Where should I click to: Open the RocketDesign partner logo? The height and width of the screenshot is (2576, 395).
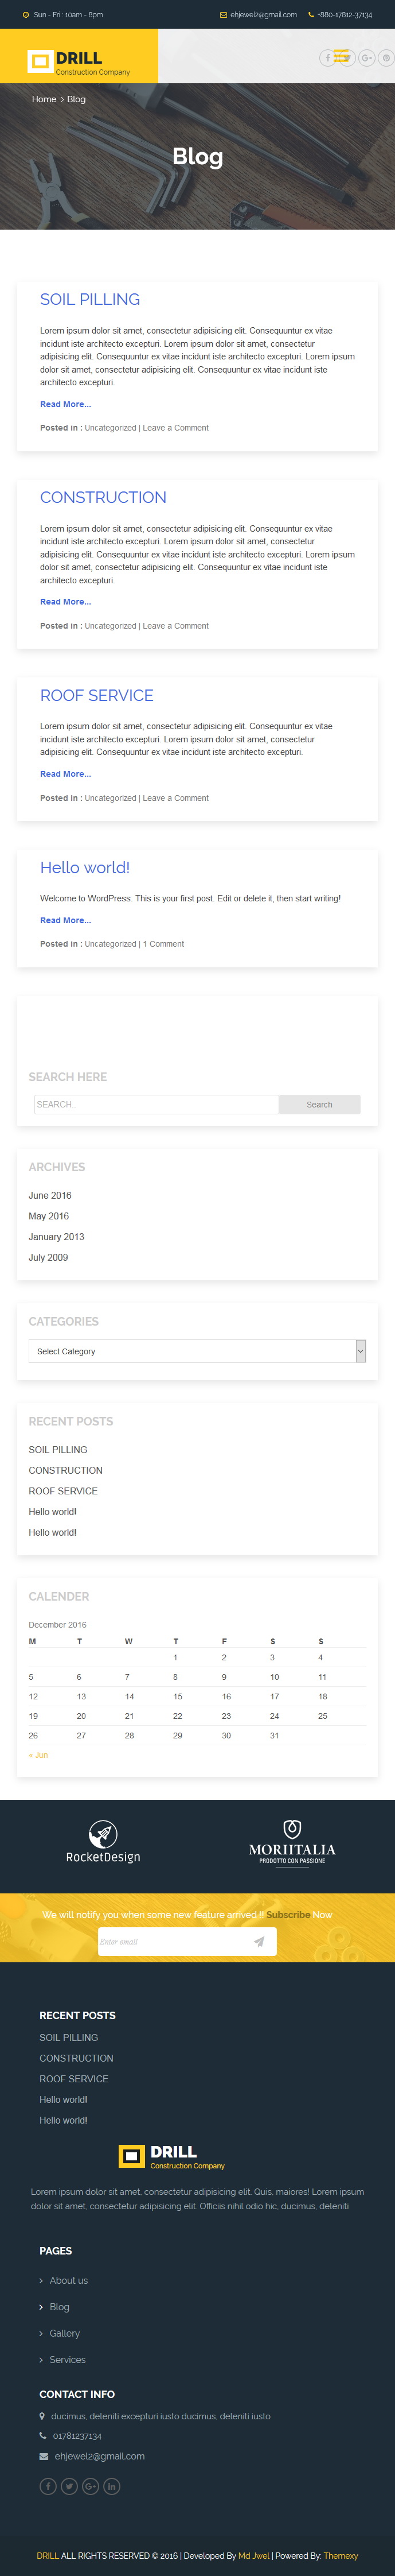click(x=103, y=1842)
